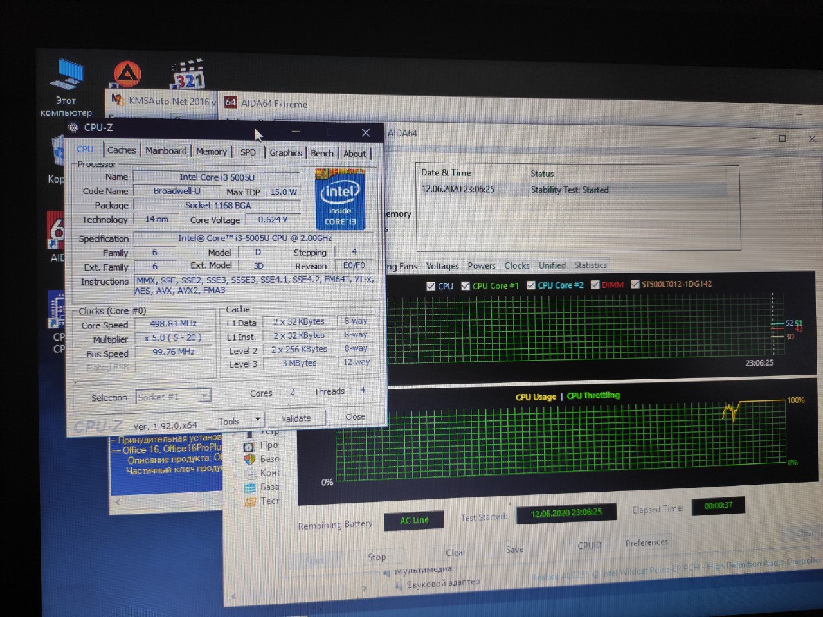Open the 321 media player desktop icon
The image size is (823, 617).
(x=188, y=75)
